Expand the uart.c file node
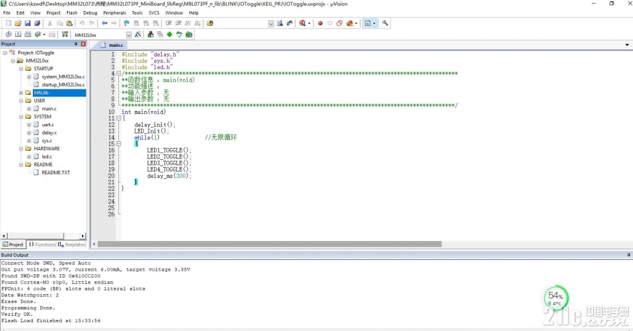 tap(29, 125)
